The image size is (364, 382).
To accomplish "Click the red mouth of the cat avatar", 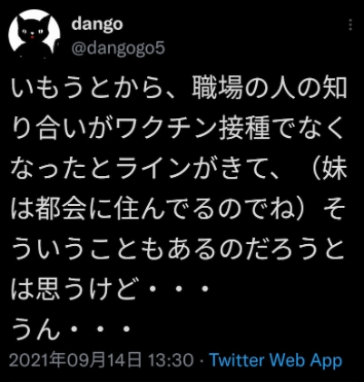I will (x=33, y=37).
